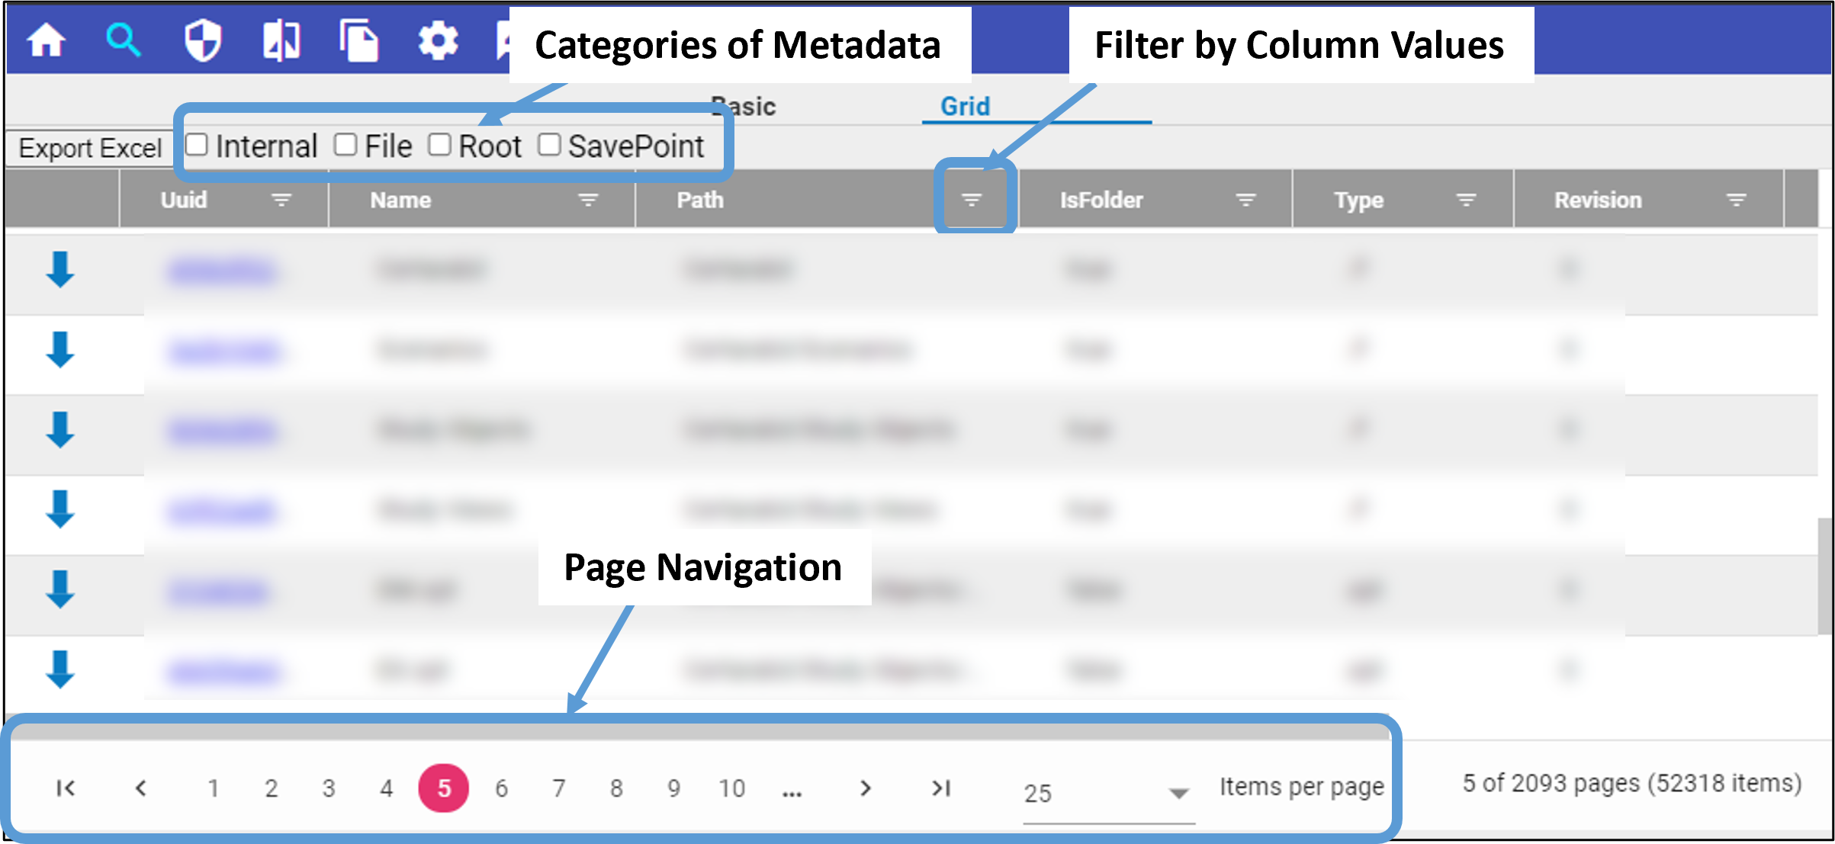Click the Path column filter icon
This screenshot has width=1835, height=844.
click(971, 200)
